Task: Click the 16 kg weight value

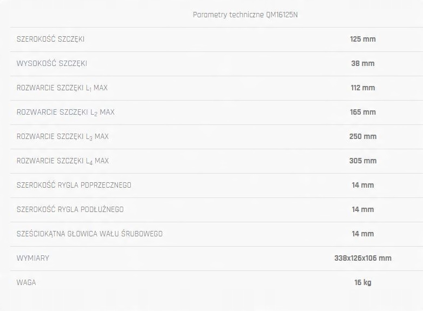Action: tap(362, 282)
